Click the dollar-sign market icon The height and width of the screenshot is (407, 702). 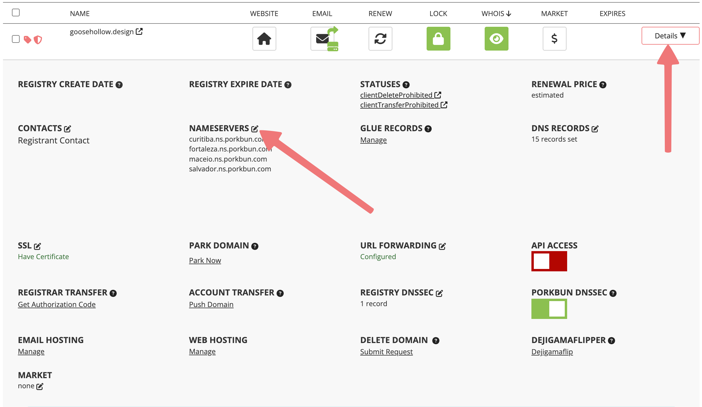[554, 39]
